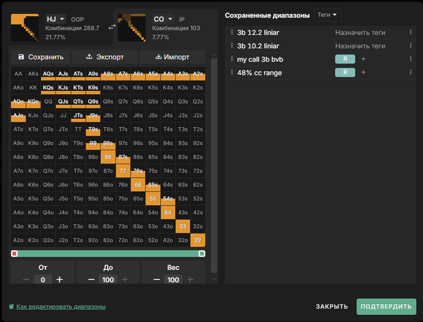Toggle the 76s hand cell
423x322 pixels.
138,171
